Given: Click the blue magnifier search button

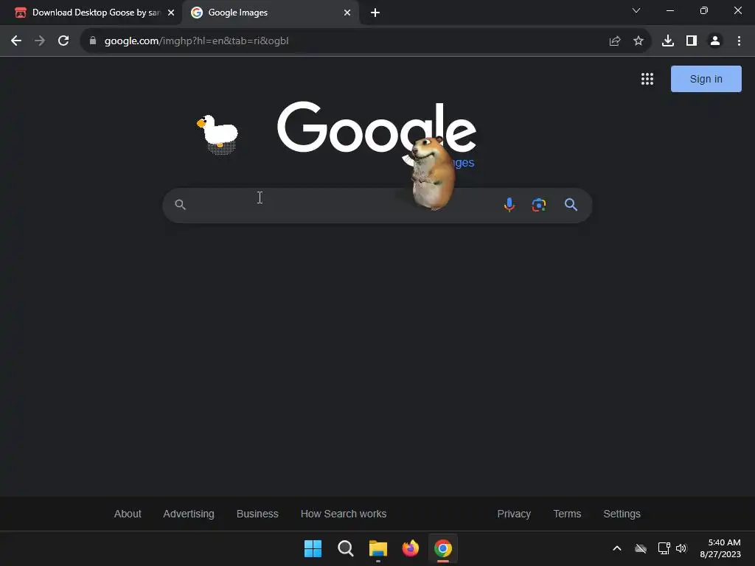Looking at the screenshot, I should coord(571,205).
